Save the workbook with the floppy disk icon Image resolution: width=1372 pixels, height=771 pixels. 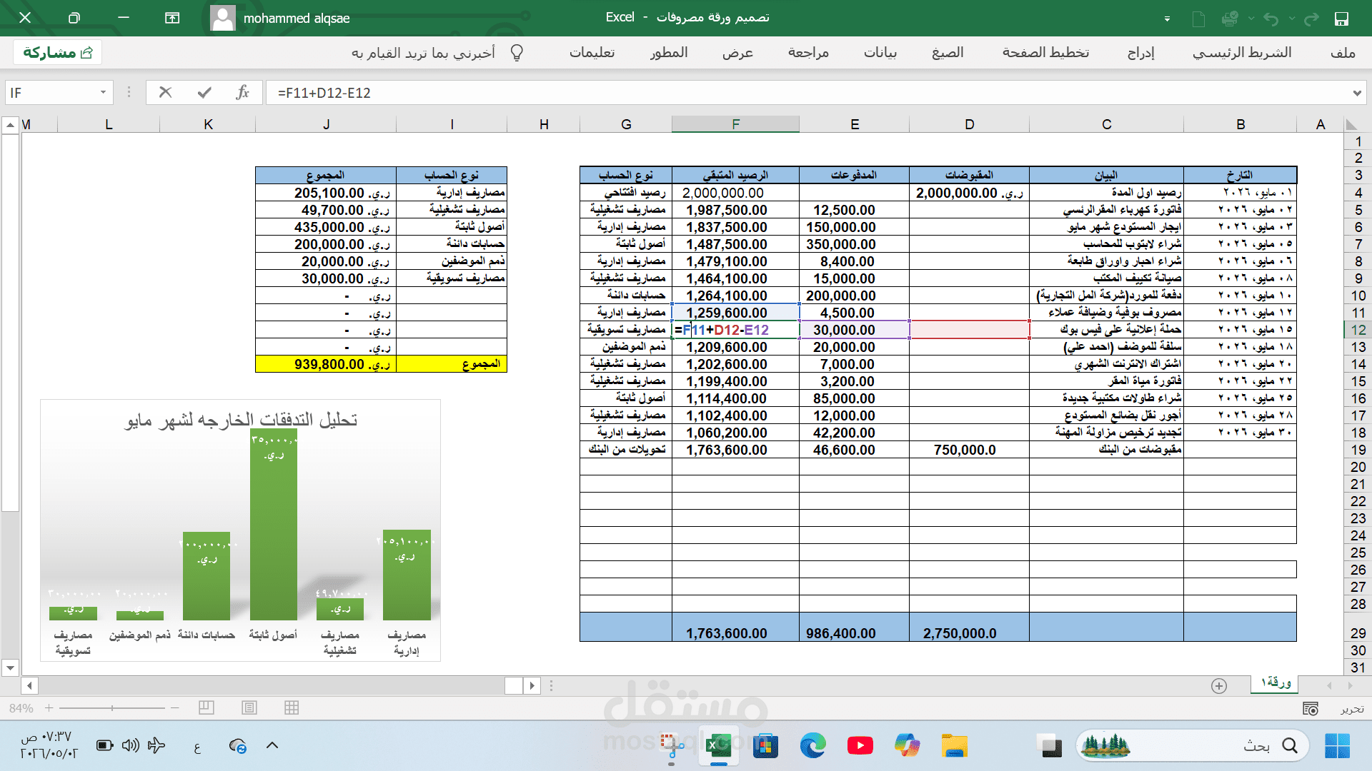[1341, 19]
